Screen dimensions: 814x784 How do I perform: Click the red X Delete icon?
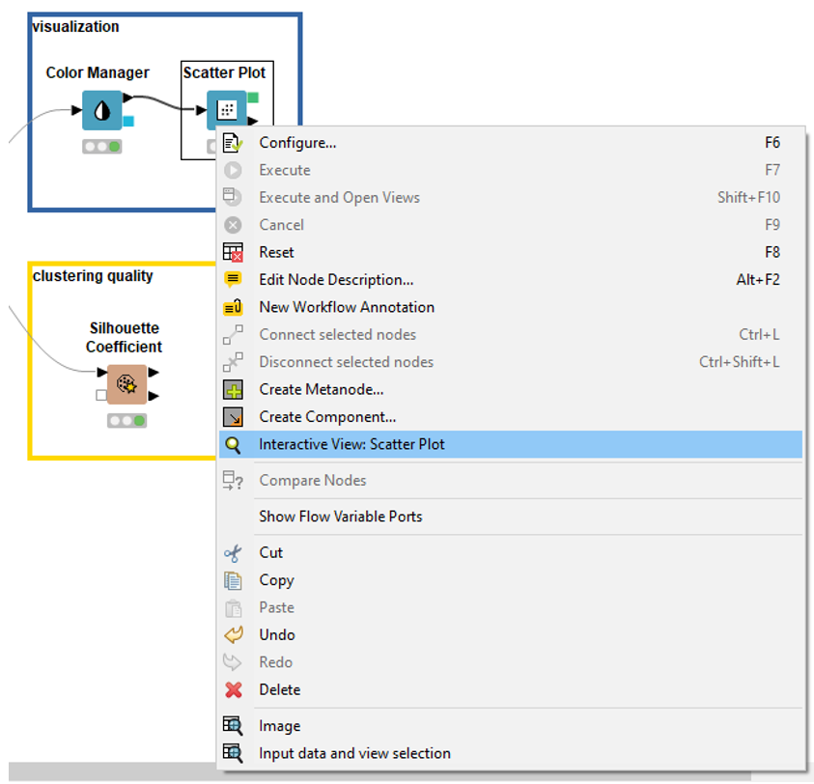[233, 689]
